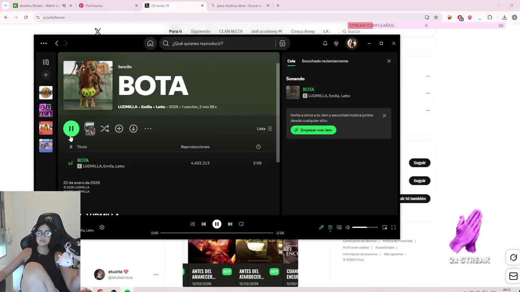Image resolution: width=520 pixels, height=292 pixels.
Task: Pause playback in the bottom player bar
Action: coord(217,224)
